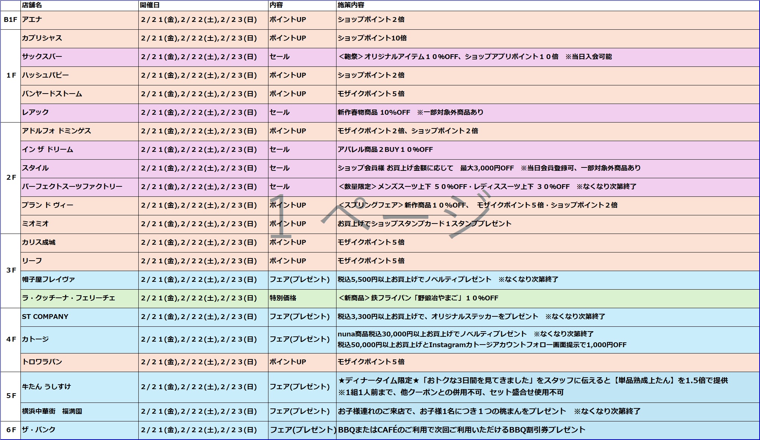Select the 2F floor cell
This screenshot has height=440, width=760.
coord(10,178)
